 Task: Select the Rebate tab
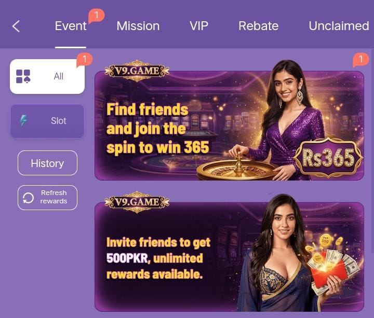pos(259,26)
